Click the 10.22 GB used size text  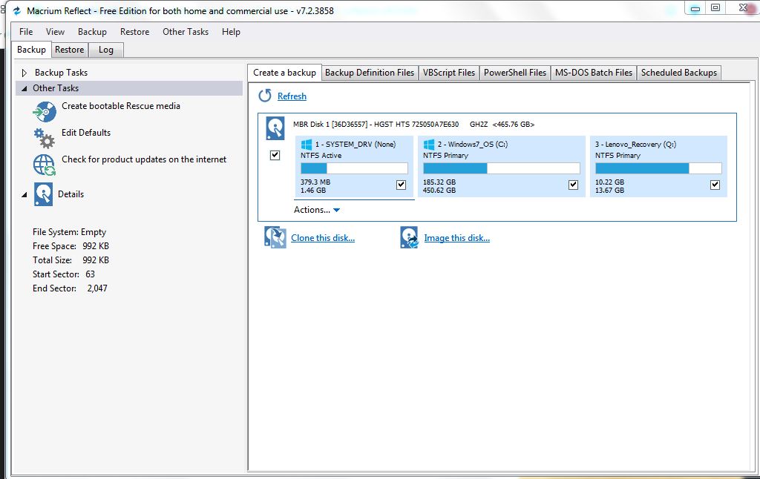pyautogui.click(x=610, y=182)
